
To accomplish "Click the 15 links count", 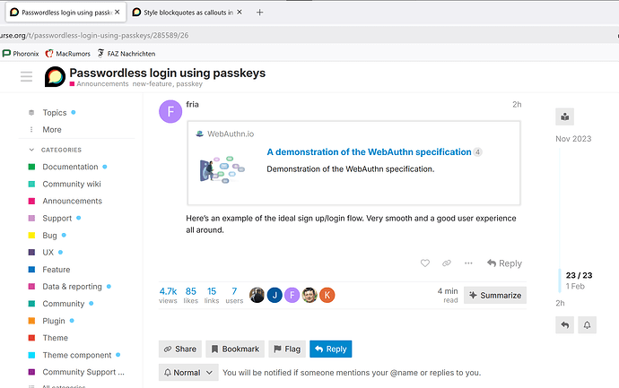I will 212,295.
